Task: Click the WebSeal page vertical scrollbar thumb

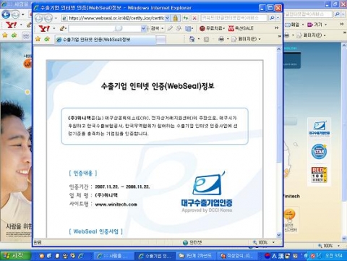Action: [279, 106]
